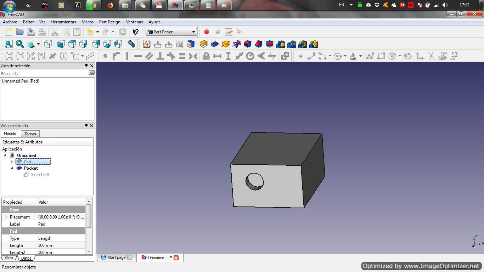Viewport: 484px width, 272px height.
Task: Click the Length value 100 mm
Action: (61, 245)
